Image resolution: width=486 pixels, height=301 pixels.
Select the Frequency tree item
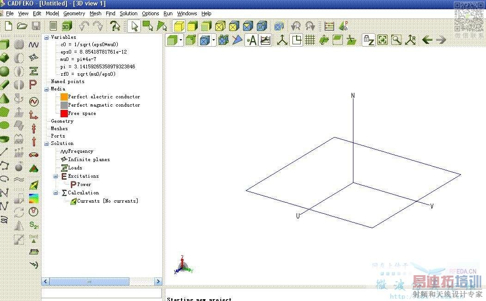(x=80, y=151)
